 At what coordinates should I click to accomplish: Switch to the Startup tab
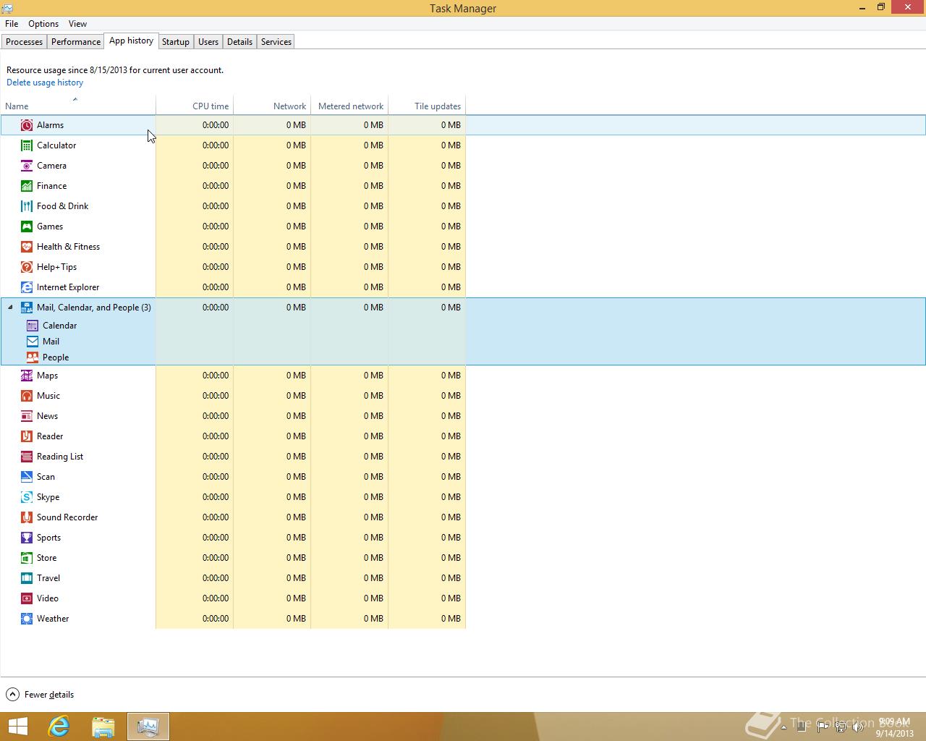click(176, 42)
